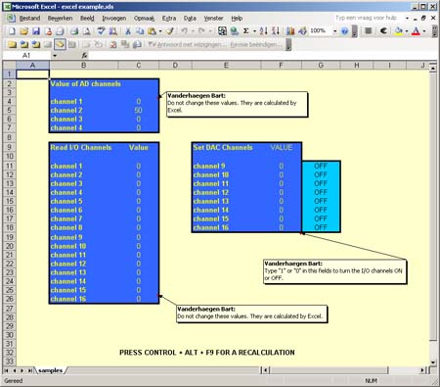
Task: Click the fx Insert Function button
Action: click(84, 55)
